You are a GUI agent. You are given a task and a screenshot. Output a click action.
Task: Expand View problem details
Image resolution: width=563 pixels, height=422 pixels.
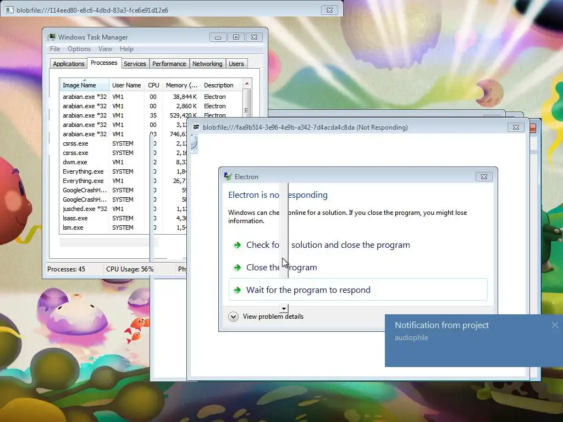(266, 316)
